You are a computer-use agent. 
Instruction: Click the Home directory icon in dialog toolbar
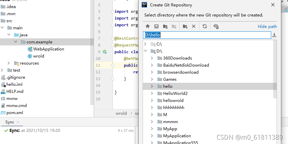coord(148,26)
